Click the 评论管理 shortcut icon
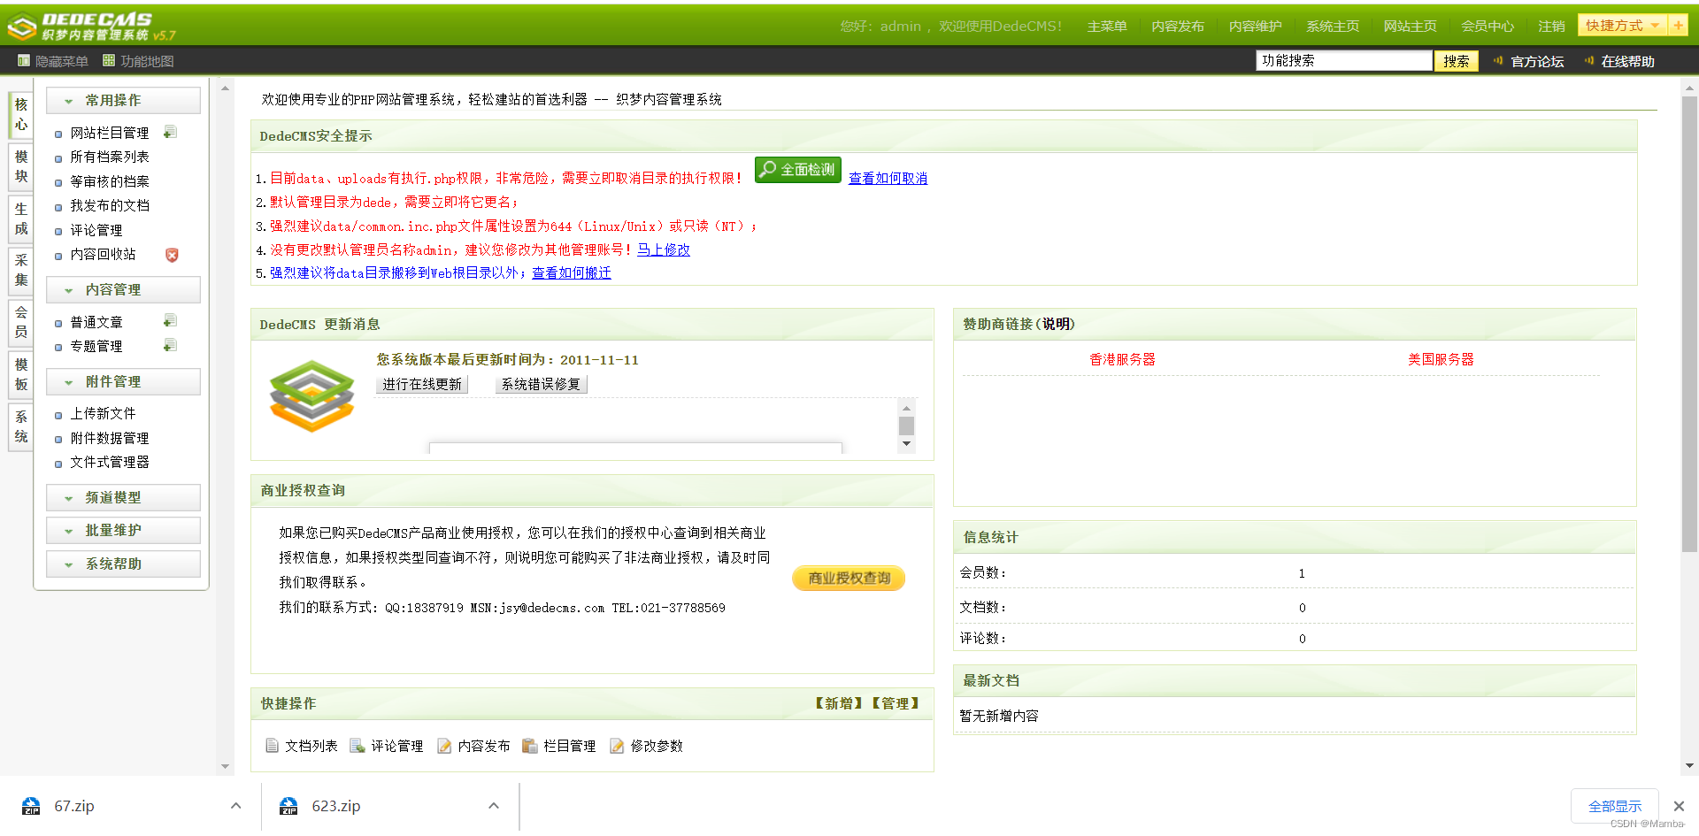The image size is (1699, 836). click(357, 746)
